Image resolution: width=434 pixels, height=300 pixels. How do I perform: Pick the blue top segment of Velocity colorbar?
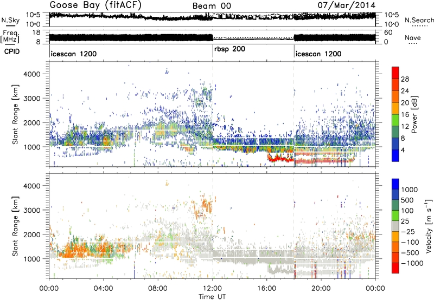point(395,184)
